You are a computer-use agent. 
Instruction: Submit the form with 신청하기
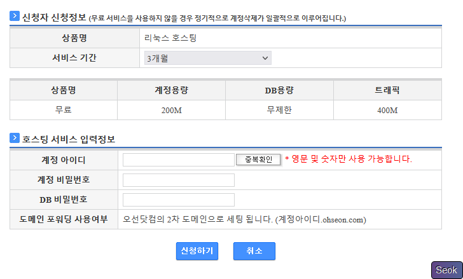click(x=197, y=250)
